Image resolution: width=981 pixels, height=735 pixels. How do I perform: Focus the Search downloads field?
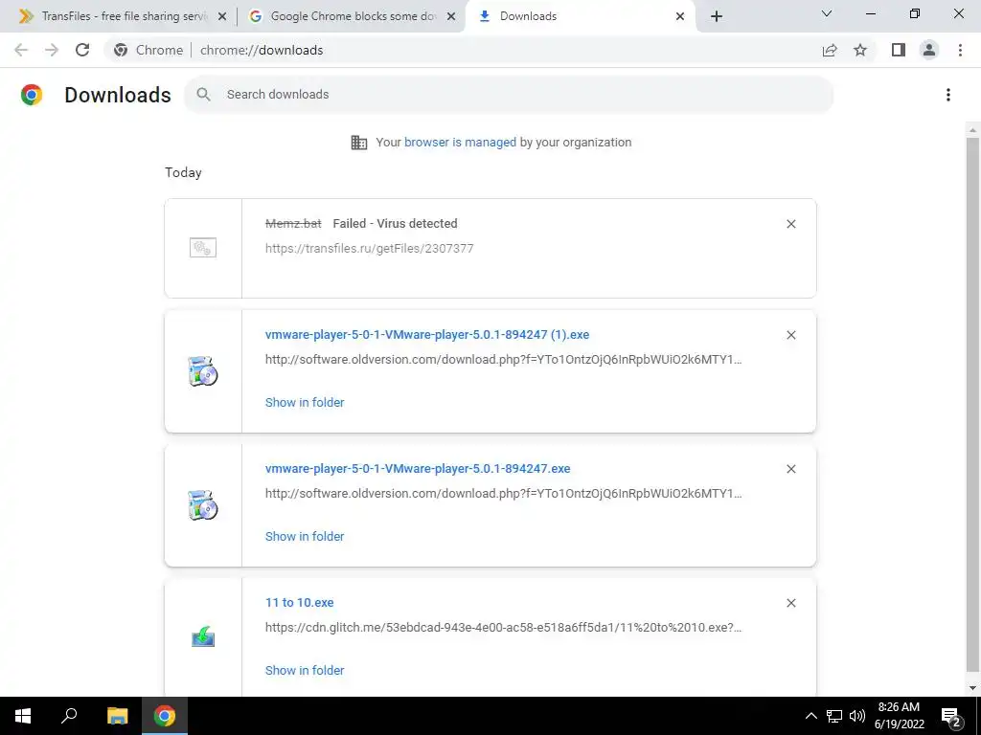pos(509,95)
